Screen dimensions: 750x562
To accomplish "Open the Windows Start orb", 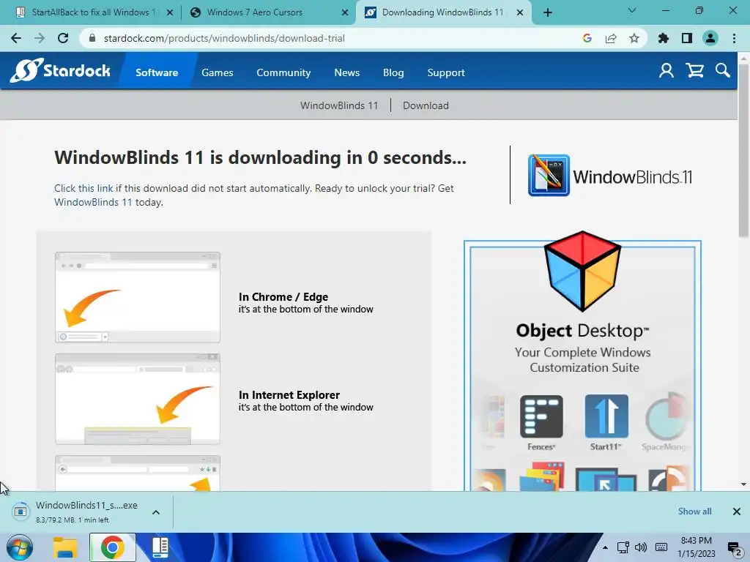I will (x=20, y=547).
